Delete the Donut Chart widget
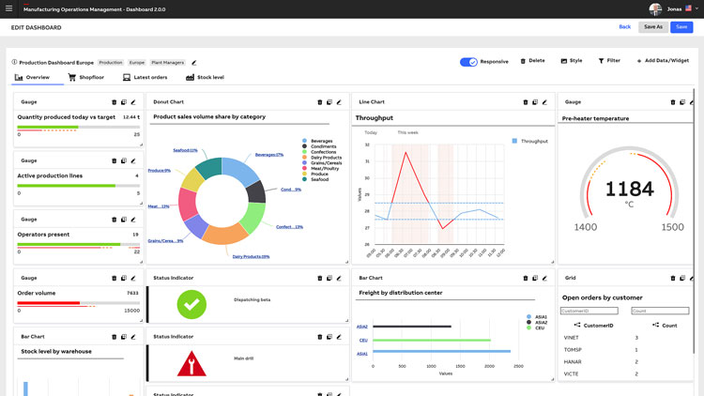This screenshot has width=704, height=396. [x=319, y=102]
